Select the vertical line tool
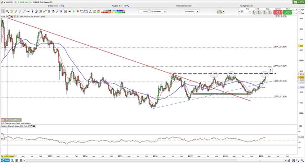305x163 pixels. tap(32, 11)
